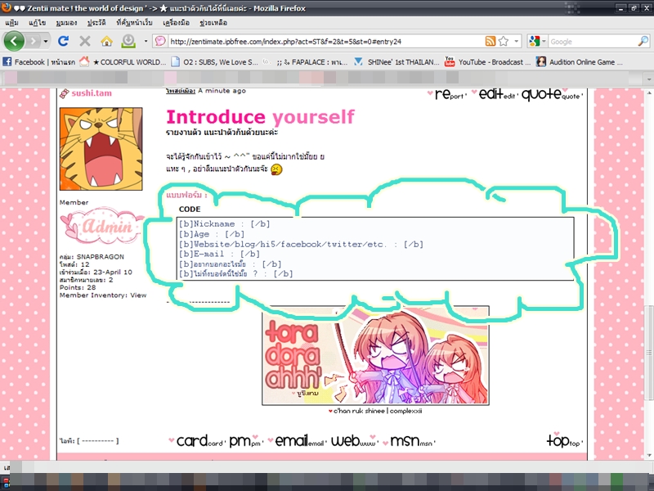Open the แฟ้ม (File) menu

pos(11,23)
